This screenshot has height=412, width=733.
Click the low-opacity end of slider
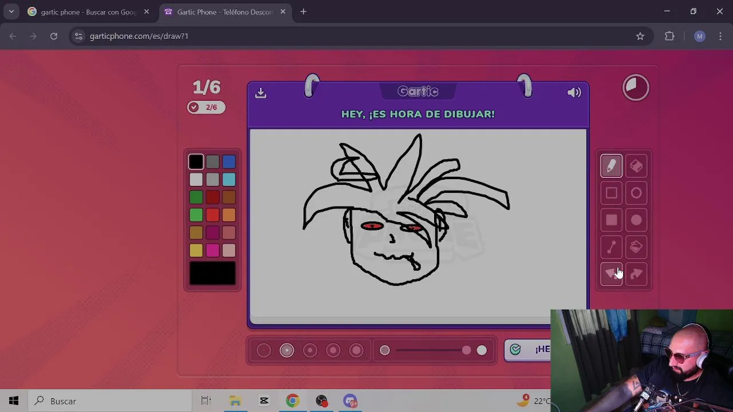[x=385, y=350]
